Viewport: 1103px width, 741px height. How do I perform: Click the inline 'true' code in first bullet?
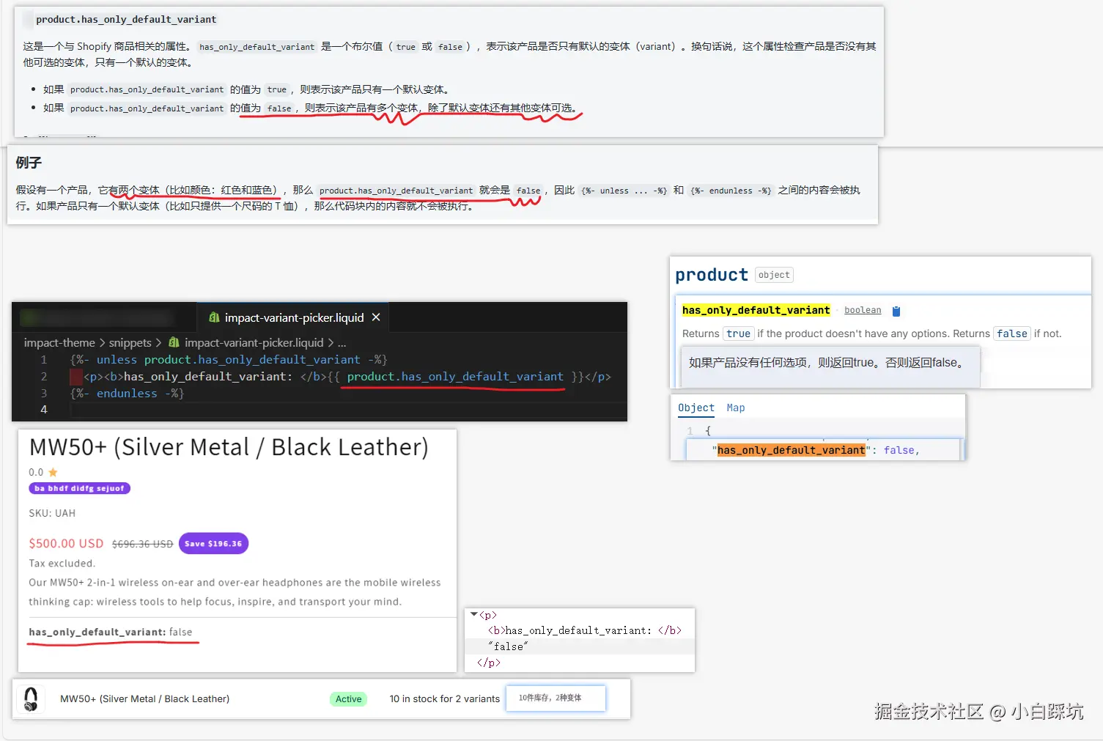tap(277, 89)
